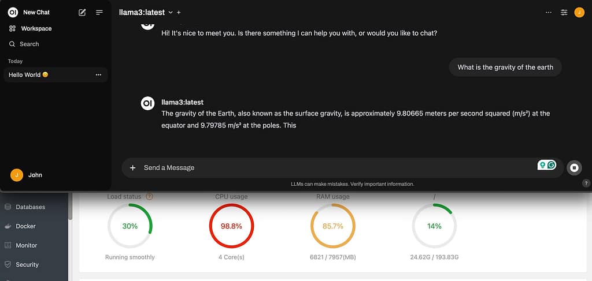Click the help question mark at bottom right

[586, 183]
